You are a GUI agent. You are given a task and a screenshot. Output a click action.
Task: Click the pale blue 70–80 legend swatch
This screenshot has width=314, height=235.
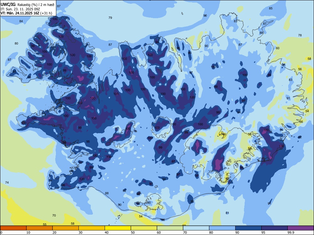pyautogui.click(x=196, y=228)
